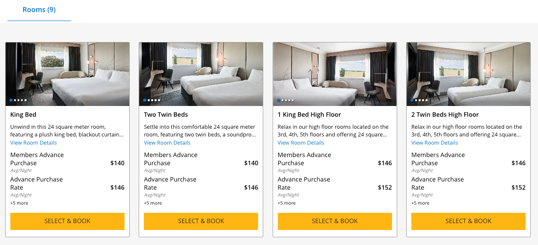
Task: Open Two Twin Beds room details link
Action: point(167,143)
